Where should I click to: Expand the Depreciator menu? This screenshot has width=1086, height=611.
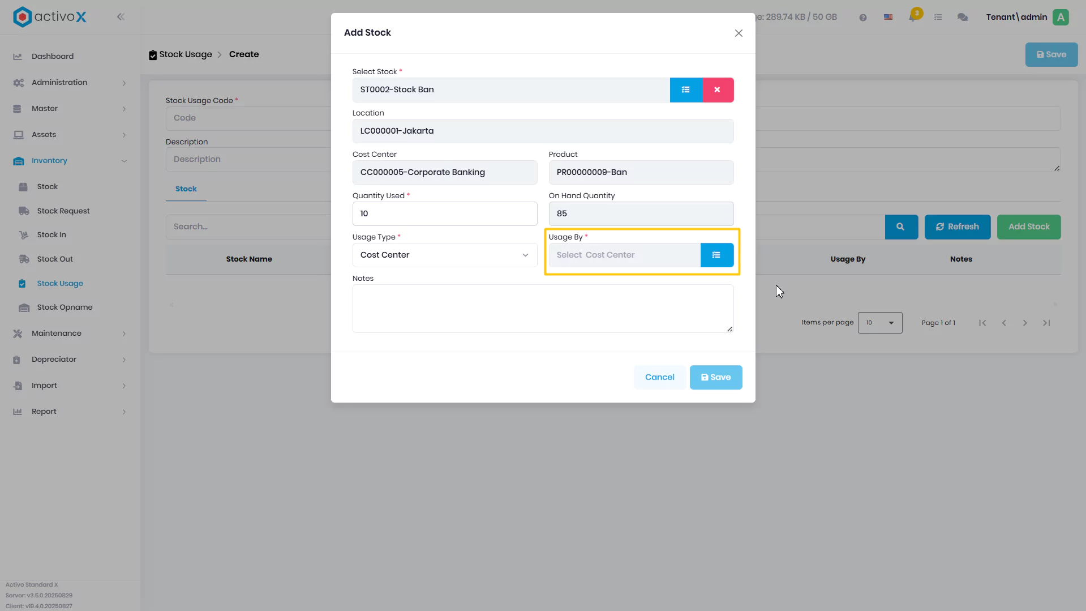click(70, 360)
